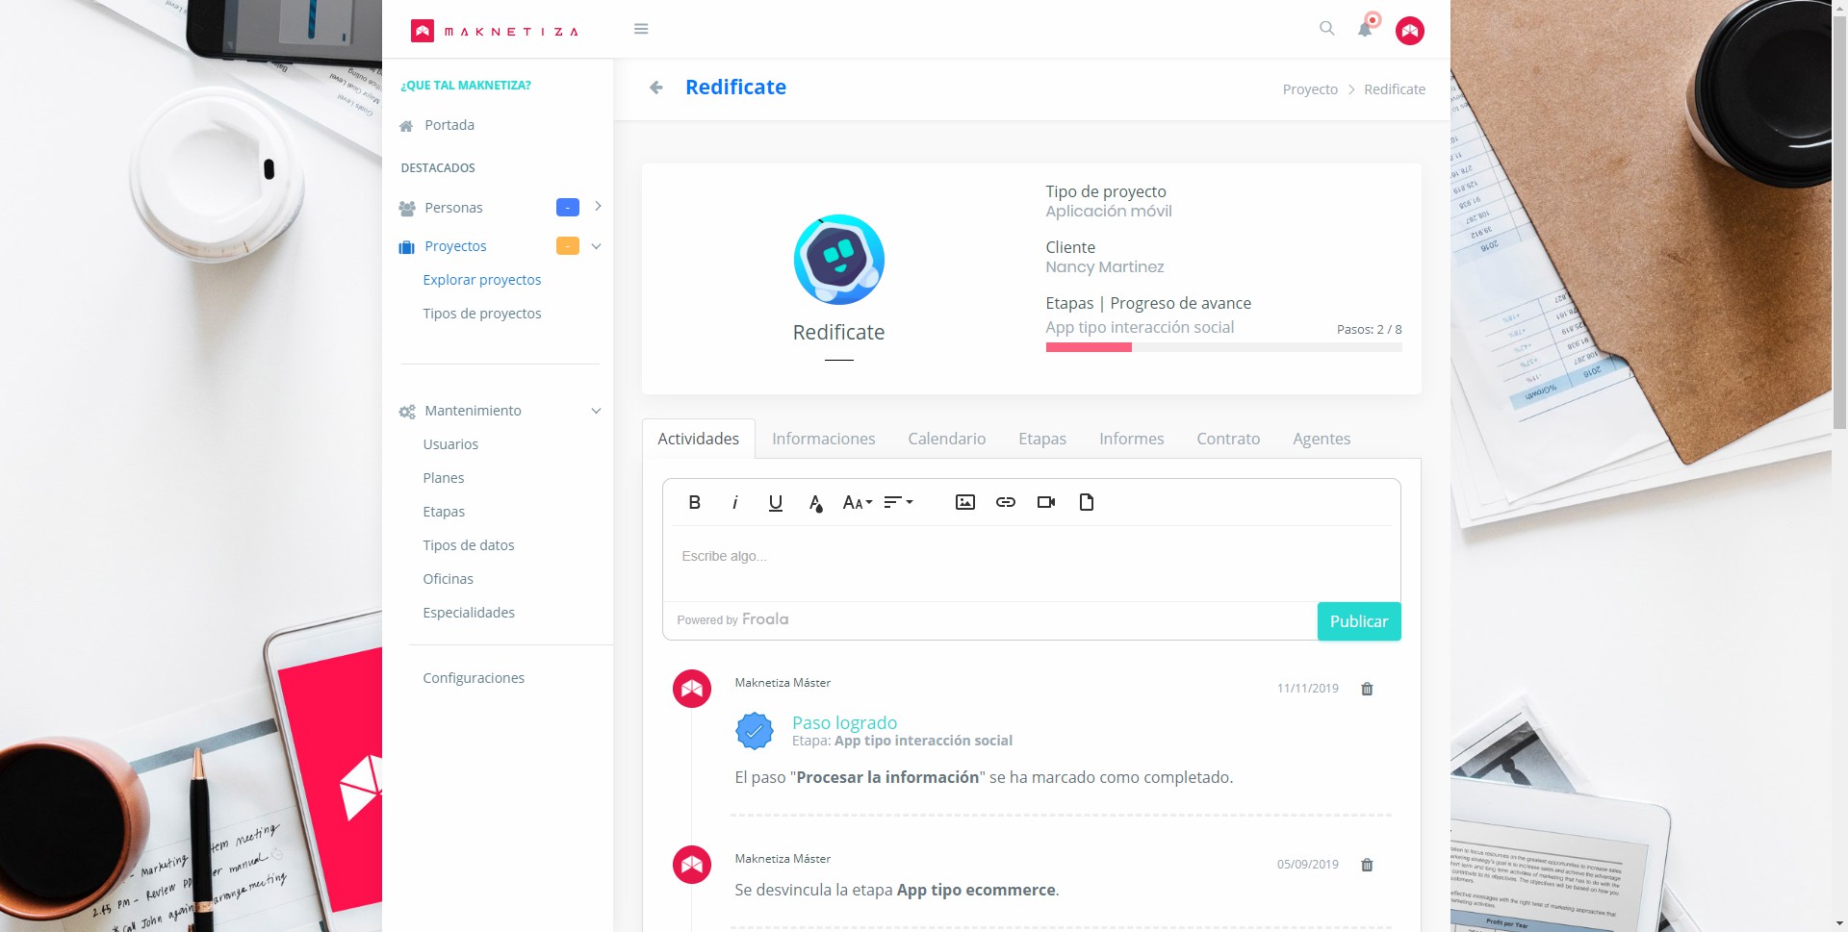Viewport: 1848px width, 932px height.
Task: Open user profile avatar menu
Action: [1410, 31]
